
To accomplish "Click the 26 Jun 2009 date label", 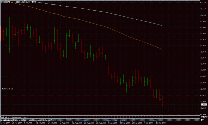I will click(x=17, y=123).
